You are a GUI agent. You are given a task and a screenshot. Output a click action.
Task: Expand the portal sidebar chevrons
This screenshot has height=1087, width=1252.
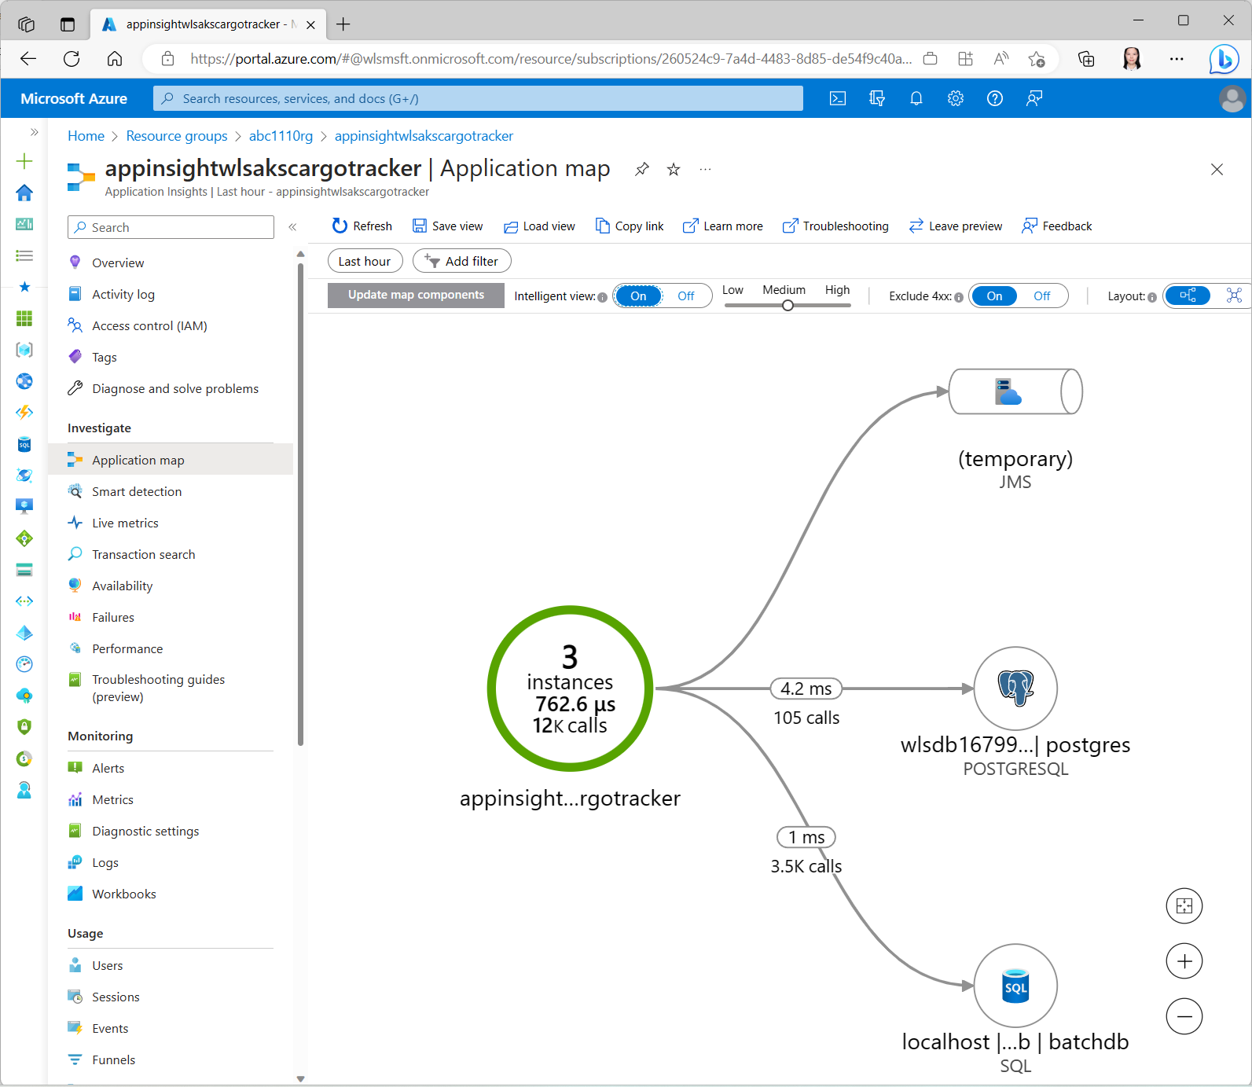[x=34, y=132]
